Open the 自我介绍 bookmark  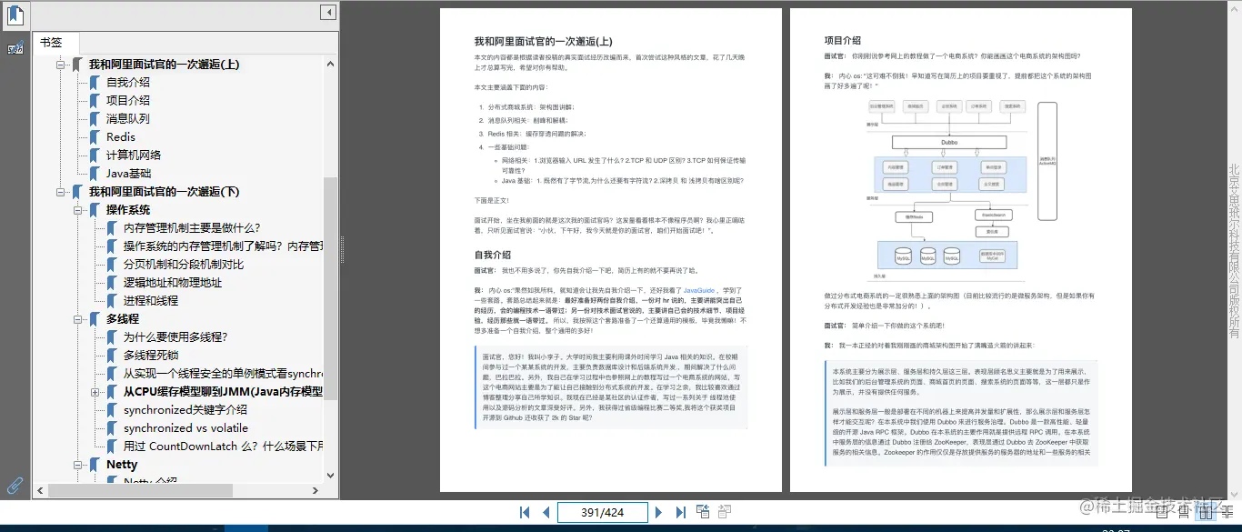click(x=128, y=83)
